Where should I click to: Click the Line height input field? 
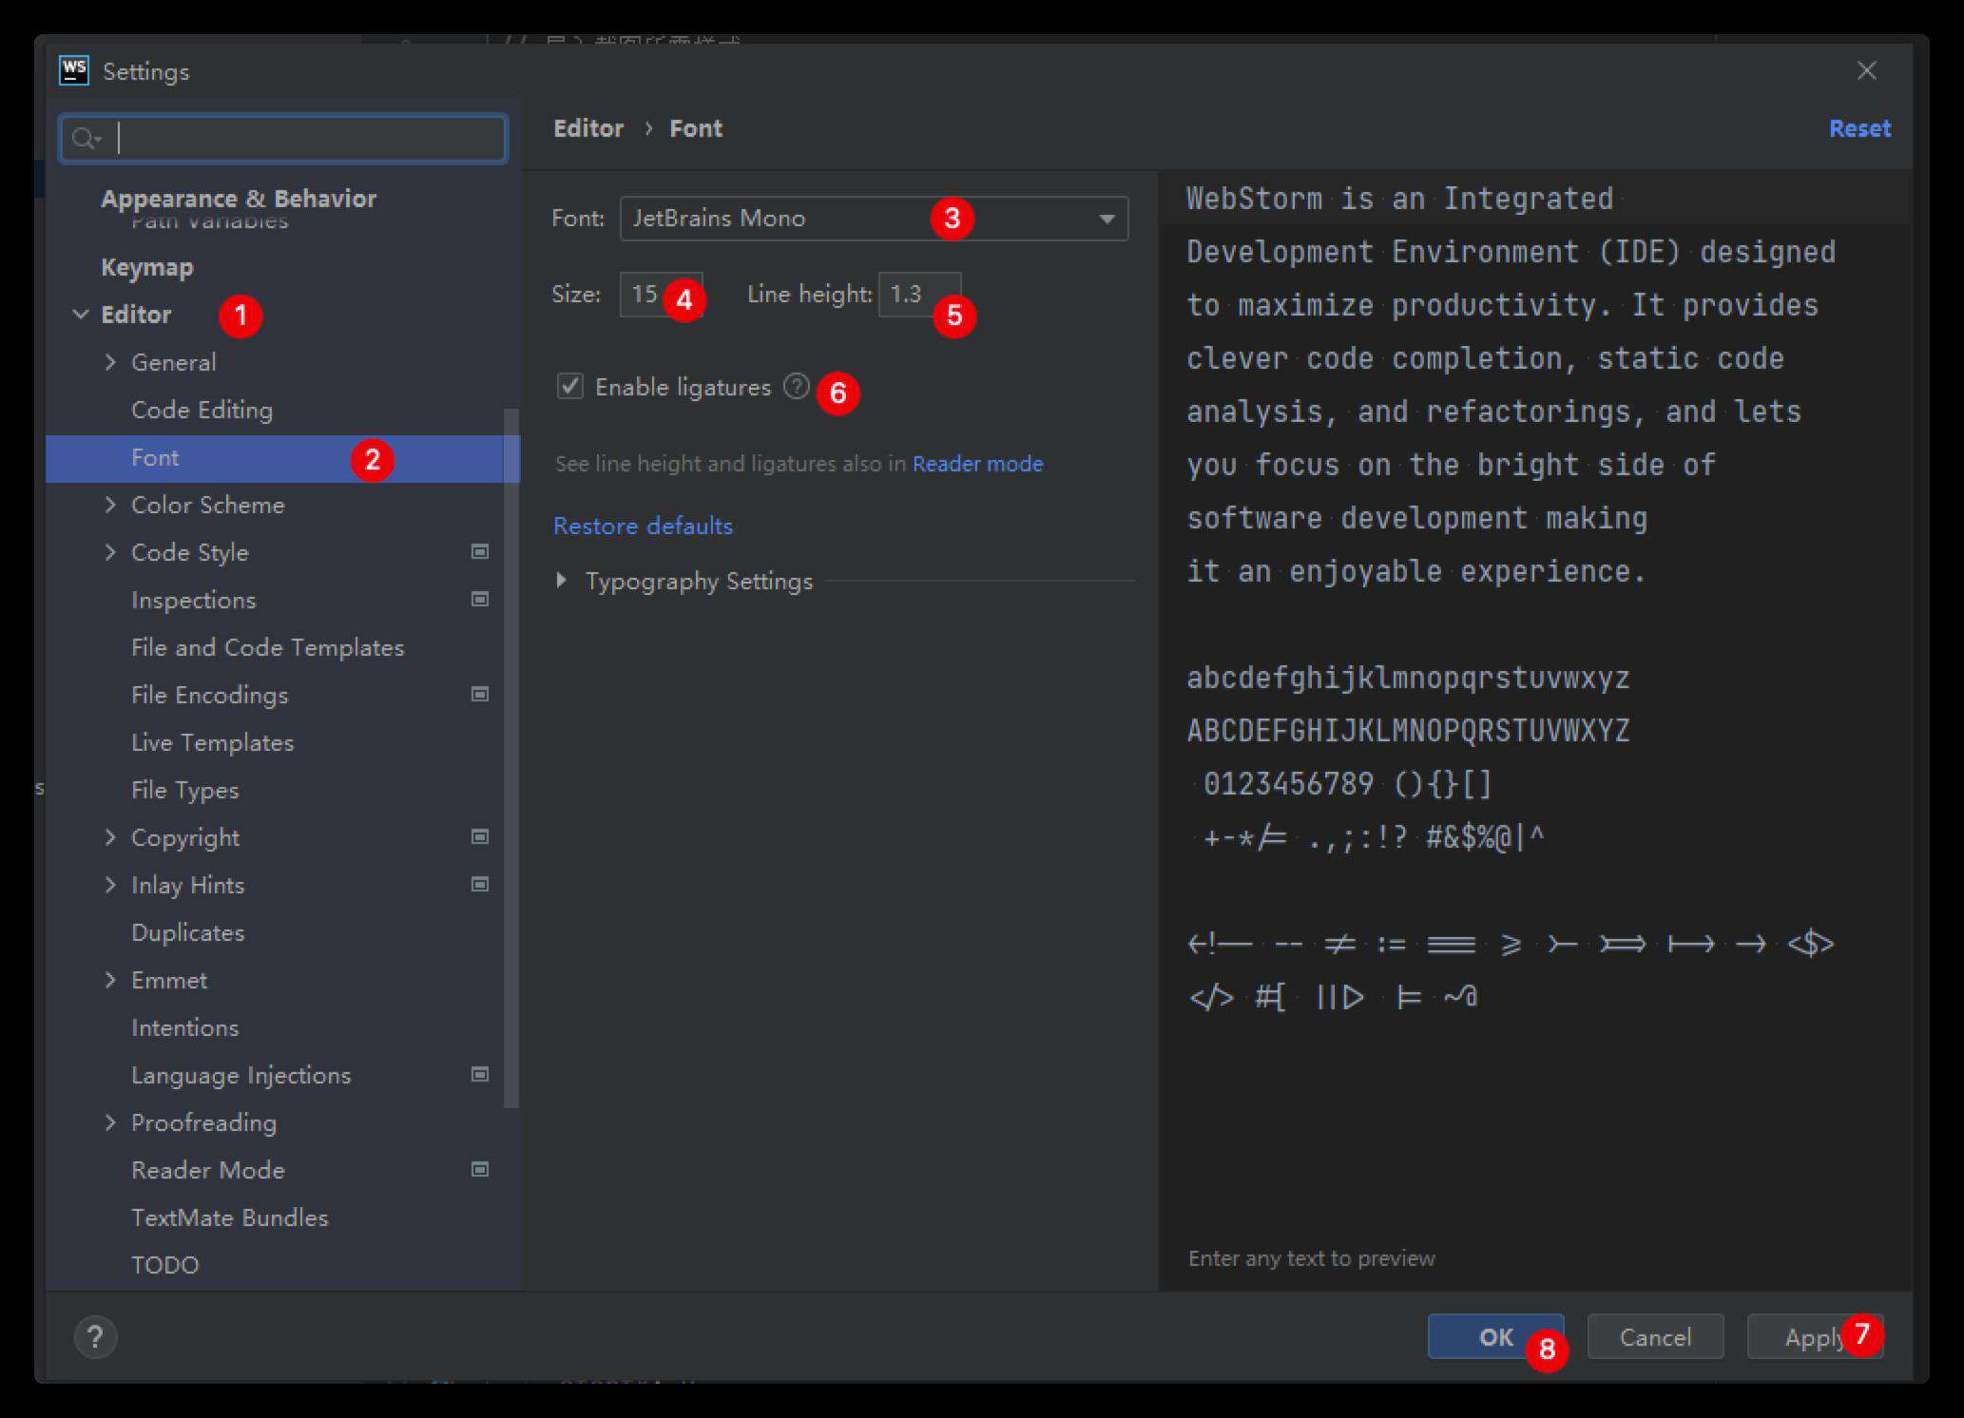919,295
